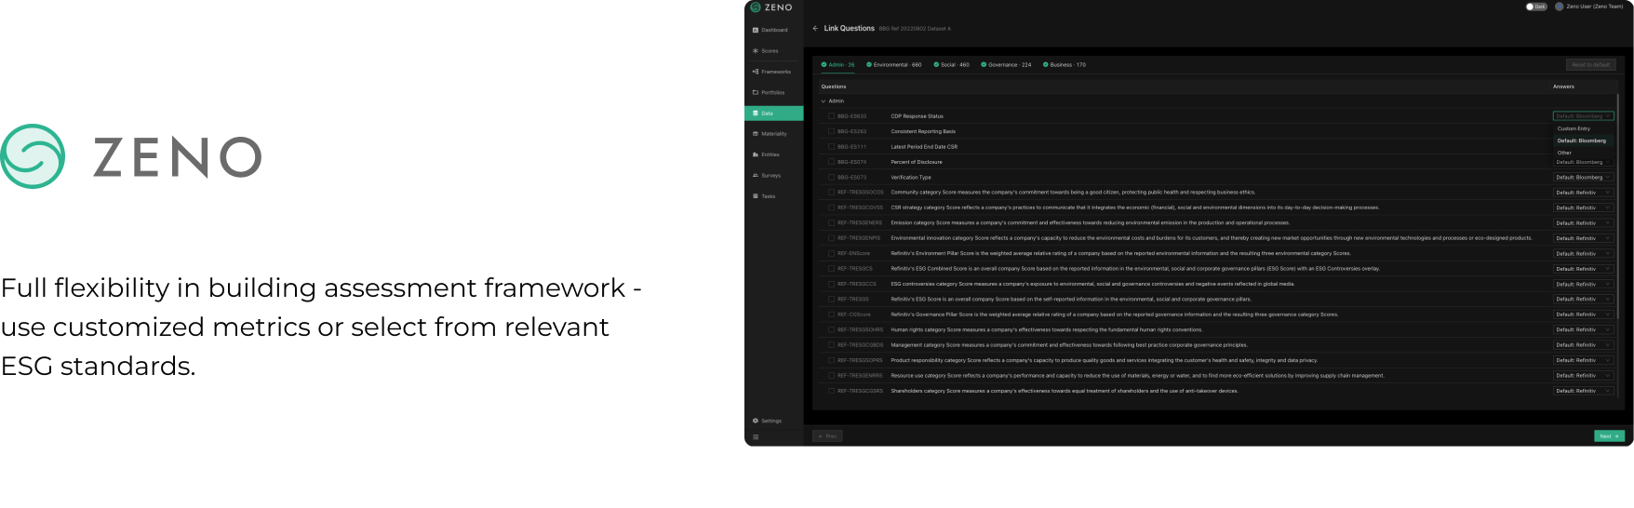
Task: Open the Materiality sidebar icon
Action: (756, 134)
